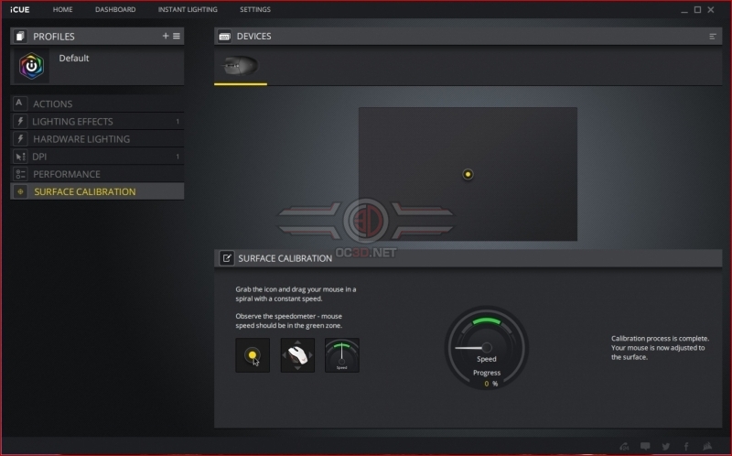The image size is (732, 456).
Task: Grab the yellow calibration dot on pad
Action: click(x=468, y=174)
